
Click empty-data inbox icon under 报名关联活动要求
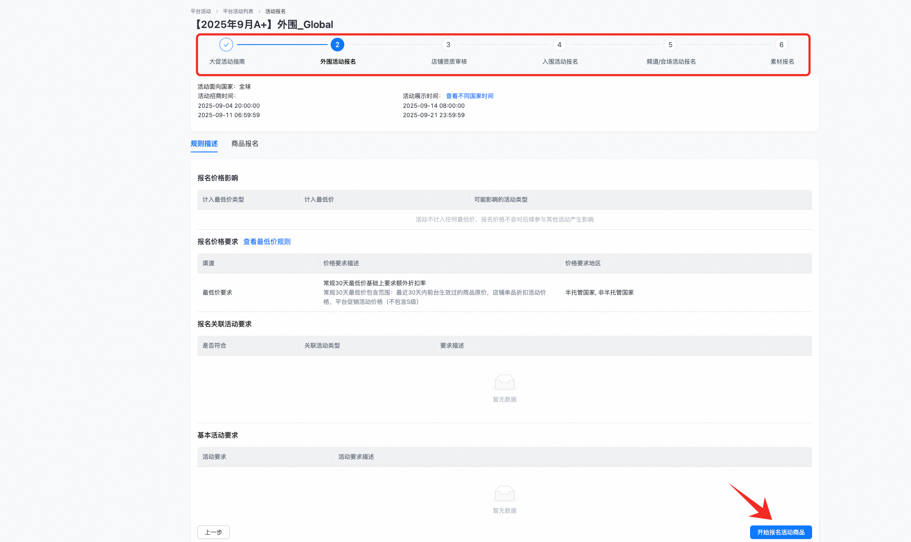pyautogui.click(x=504, y=382)
